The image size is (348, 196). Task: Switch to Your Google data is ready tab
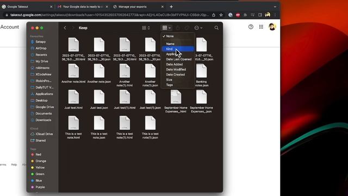(x=82, y=7)
